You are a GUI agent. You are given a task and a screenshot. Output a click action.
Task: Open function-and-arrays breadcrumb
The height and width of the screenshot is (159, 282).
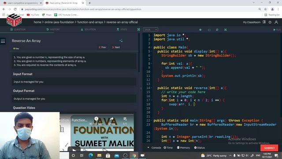tap(90, 22)
